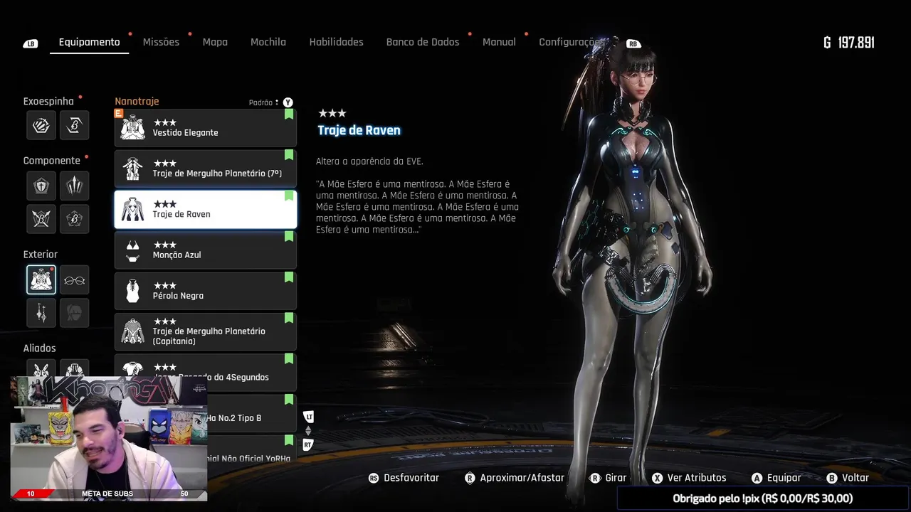Screen dimensions: 911x512
Task: Click the RS icon beside Desfavoritar
Action: pos(373,479)
